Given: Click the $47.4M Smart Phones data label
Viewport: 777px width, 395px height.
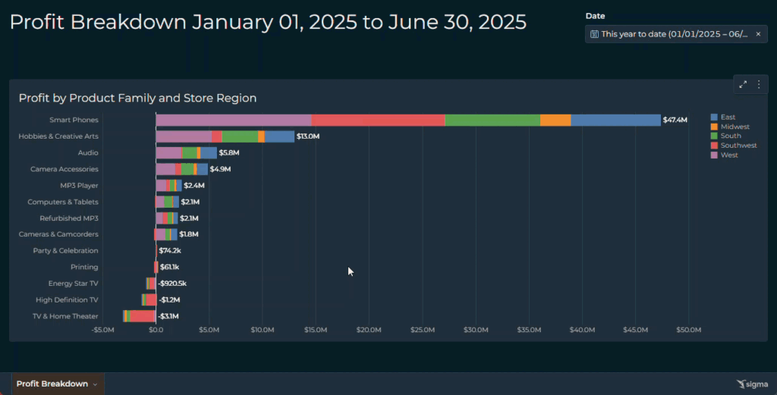Looking at the screenshot, I should 675,120.
